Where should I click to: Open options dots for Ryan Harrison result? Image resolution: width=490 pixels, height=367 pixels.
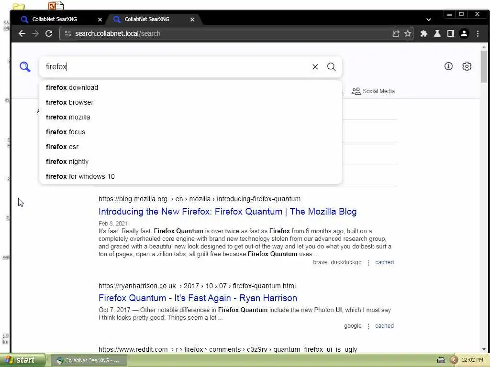pos(368,326)
